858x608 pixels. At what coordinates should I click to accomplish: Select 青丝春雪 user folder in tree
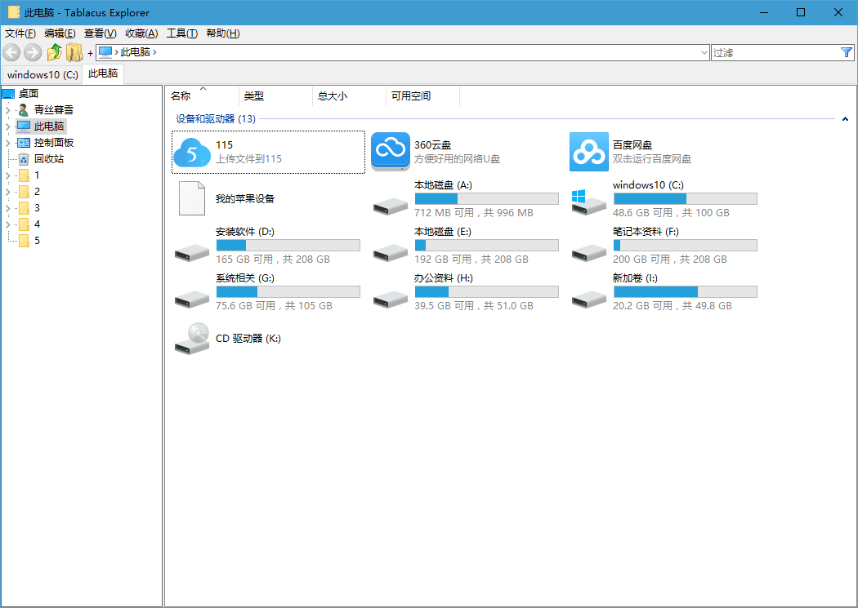(x=54, y=110)
